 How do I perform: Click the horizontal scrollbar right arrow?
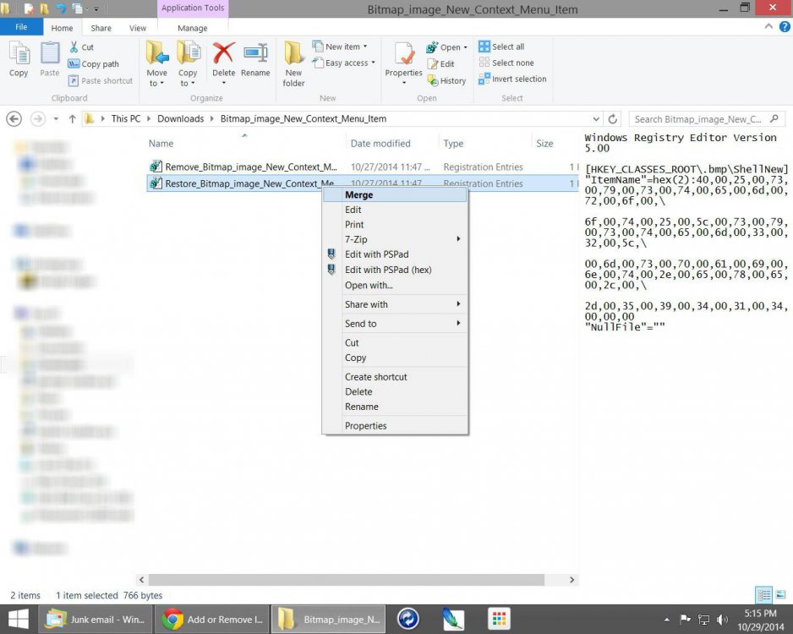tap(572, 579)
